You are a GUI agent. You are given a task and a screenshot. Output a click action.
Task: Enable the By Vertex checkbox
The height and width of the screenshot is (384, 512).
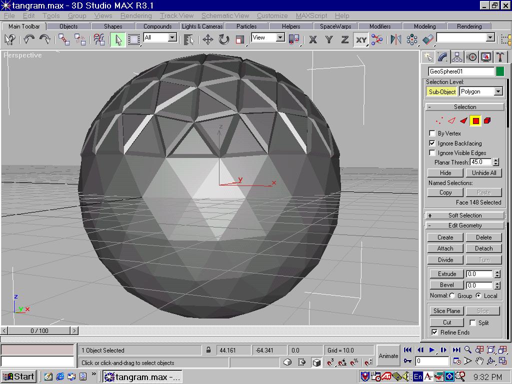pyautogui.click(x=432, y=133)
